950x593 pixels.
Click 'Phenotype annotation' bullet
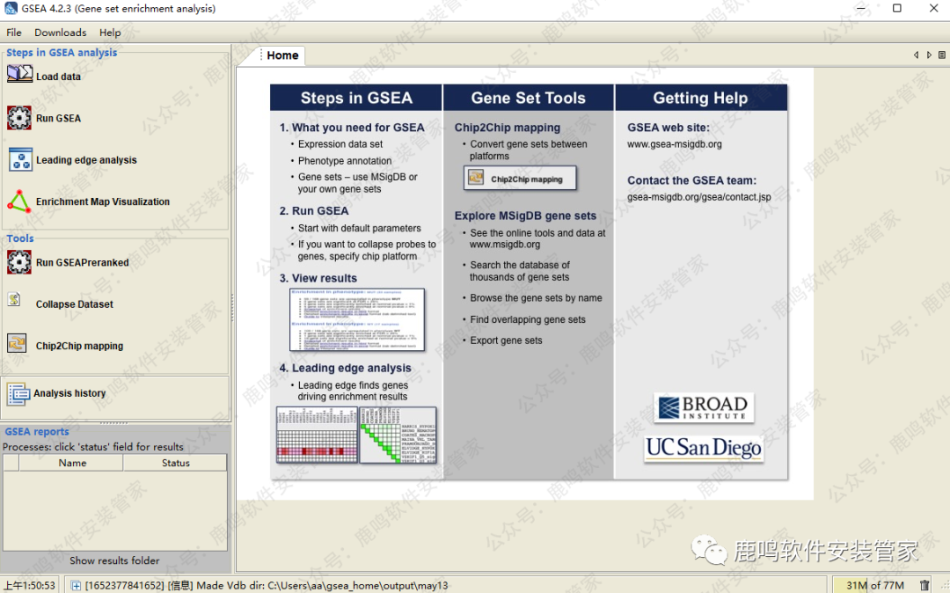(345, 161)
